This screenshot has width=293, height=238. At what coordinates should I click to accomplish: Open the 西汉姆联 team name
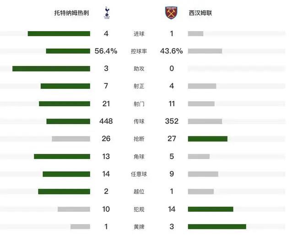click(201, 13)
